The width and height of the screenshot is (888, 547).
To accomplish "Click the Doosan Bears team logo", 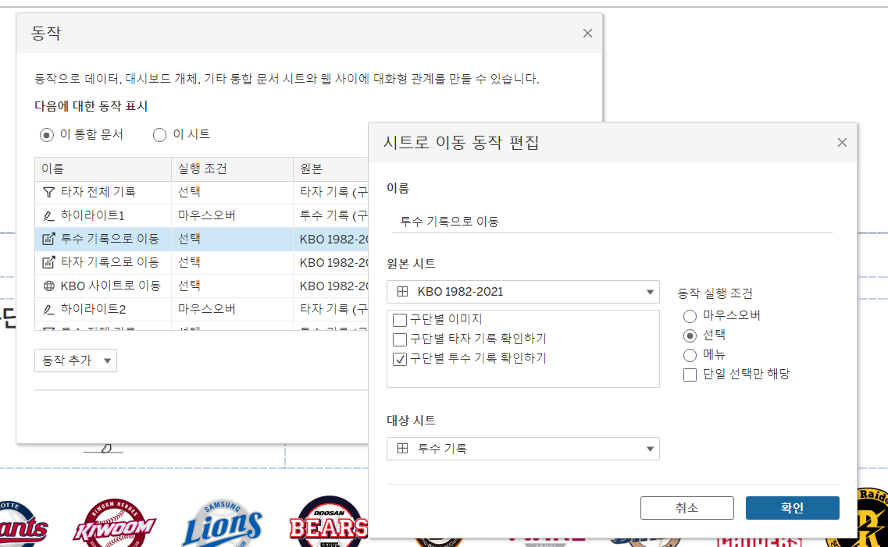I will (x=329, y=522).
